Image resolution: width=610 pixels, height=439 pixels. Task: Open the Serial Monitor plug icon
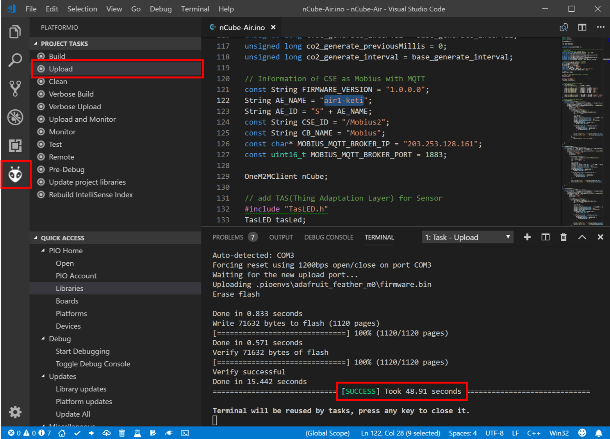coord(169,433)
